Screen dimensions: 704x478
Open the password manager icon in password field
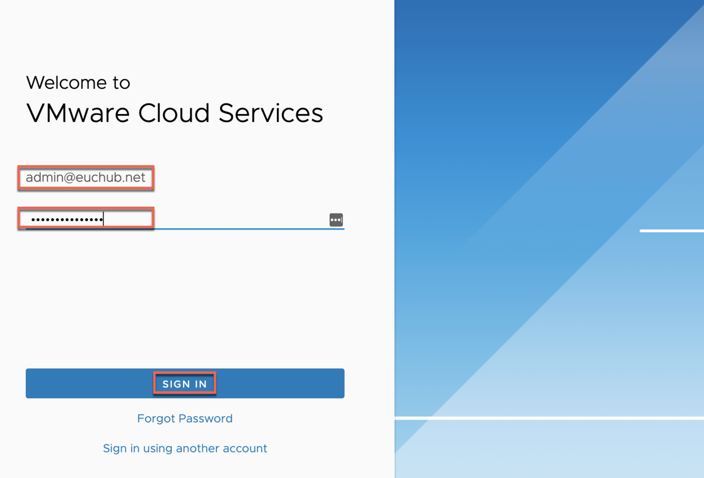point(336,220)
